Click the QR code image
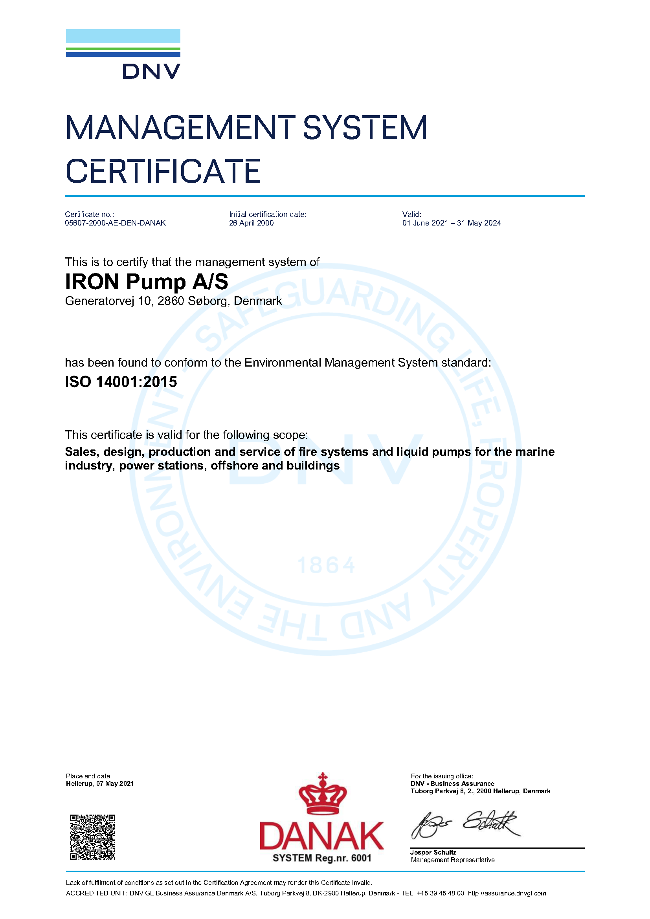650x919 pixels. click(x=92, y=837)
